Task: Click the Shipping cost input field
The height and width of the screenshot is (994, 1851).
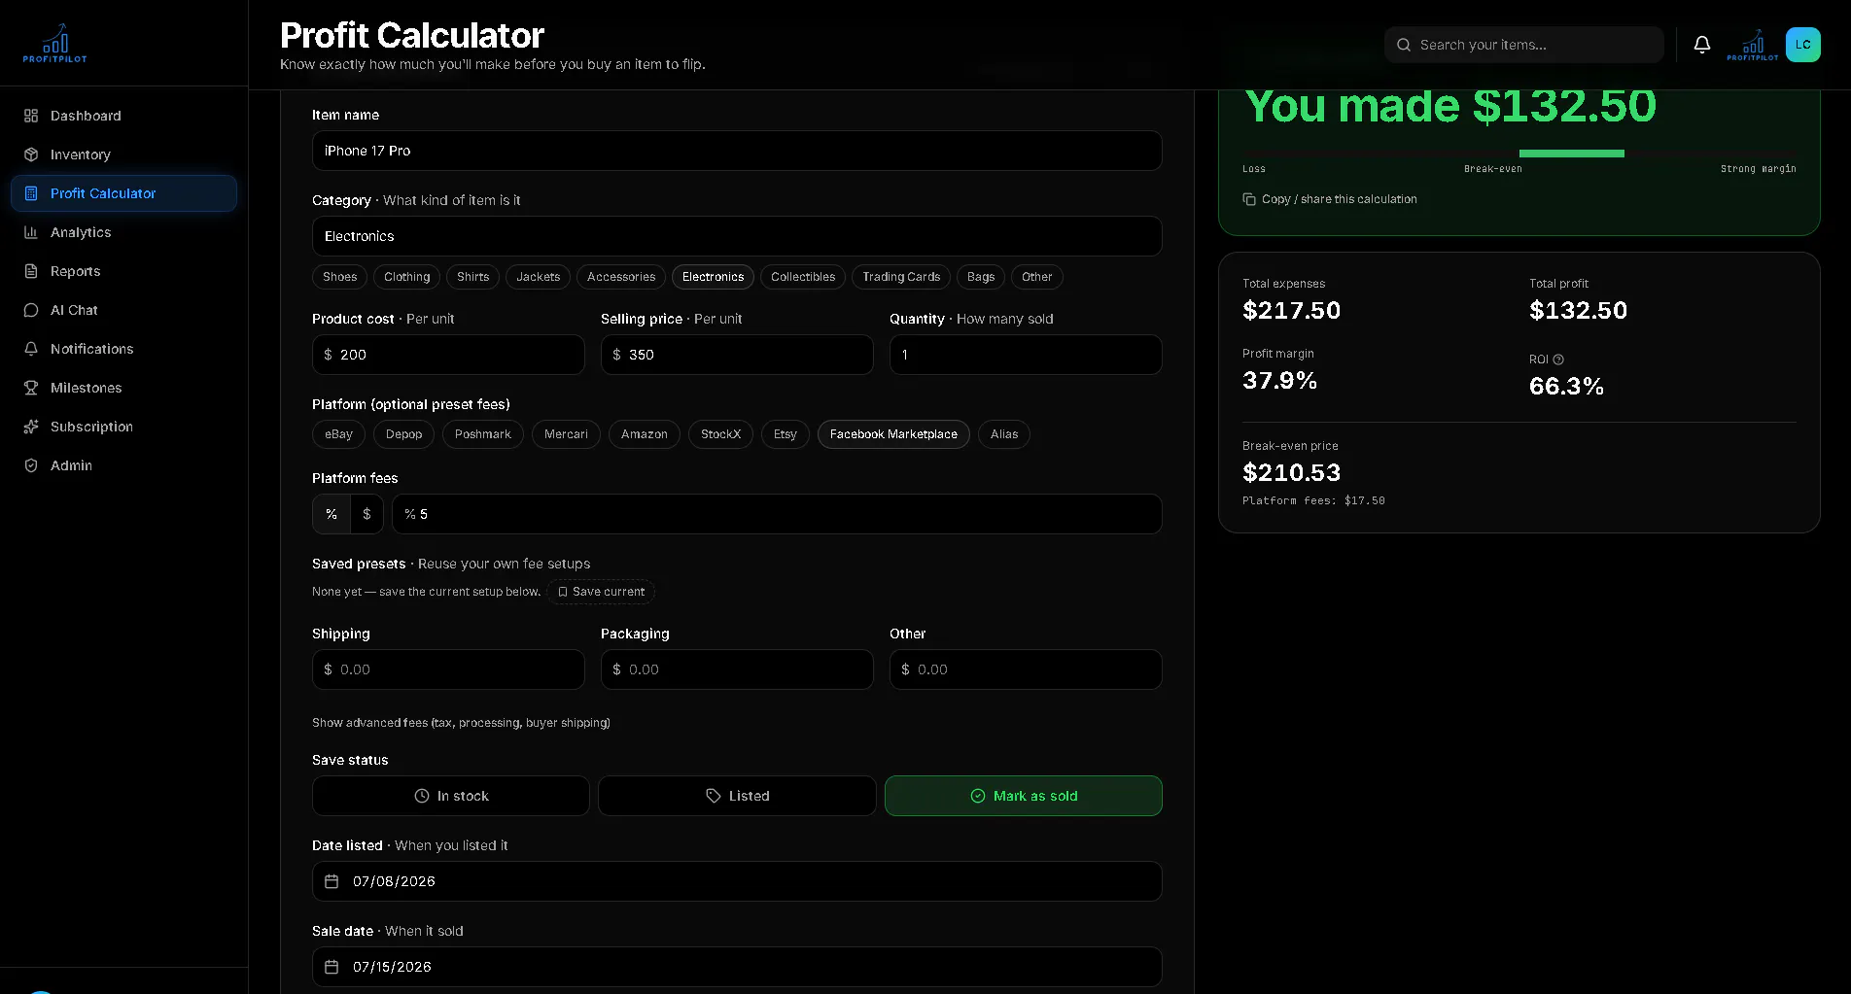Action: click(x=448, y=669)
